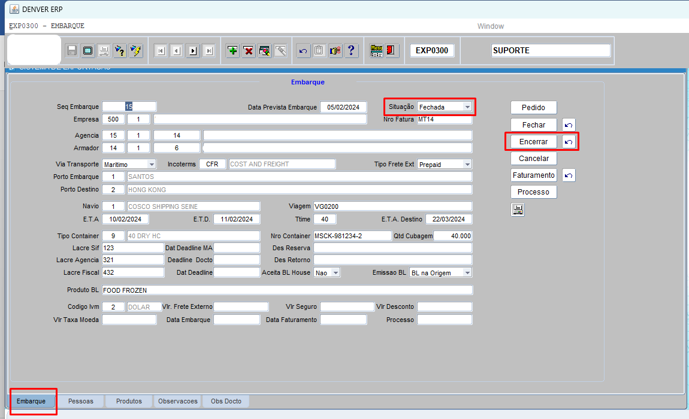Click the Produto BL field FOOD FROZEN

tap(288, 290)
